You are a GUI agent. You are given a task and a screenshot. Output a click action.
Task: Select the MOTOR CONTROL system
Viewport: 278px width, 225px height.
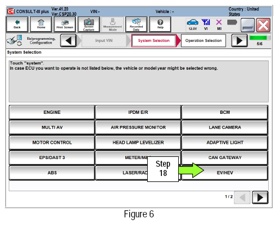pos(52,142)
